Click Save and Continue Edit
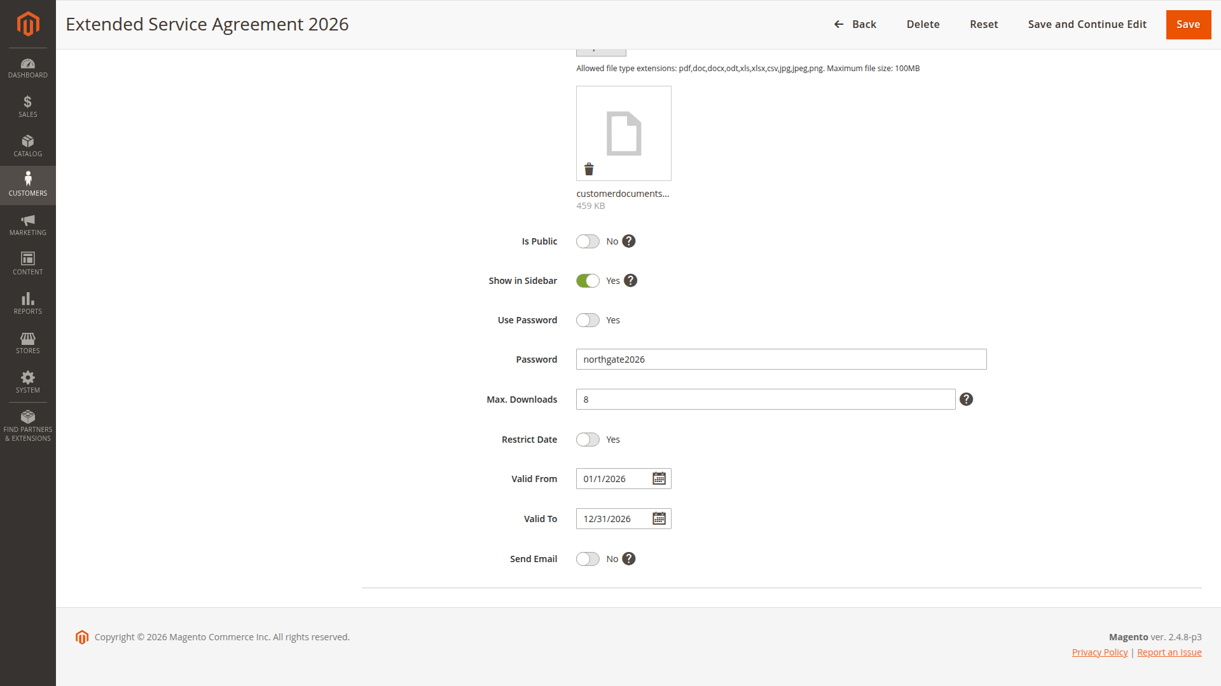Viewport: 1221px width, 686px height. [x=1087, y=24]
